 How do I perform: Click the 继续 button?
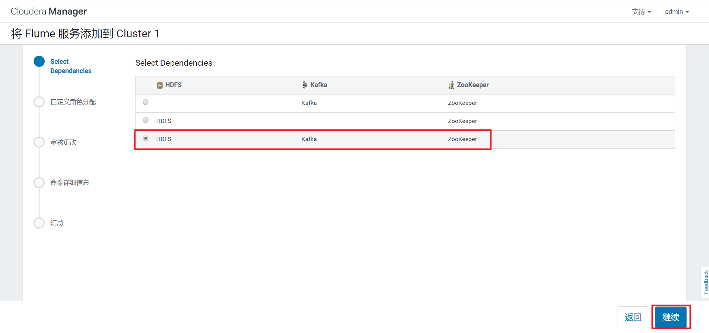coord(671,317)
